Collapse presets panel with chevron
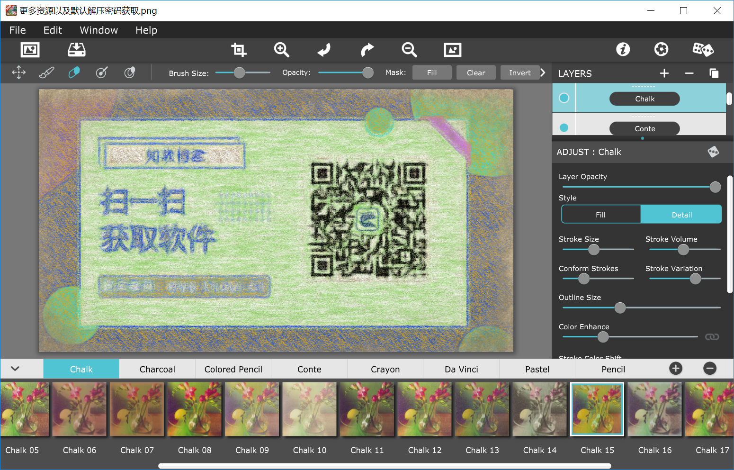 pos(15,369)
